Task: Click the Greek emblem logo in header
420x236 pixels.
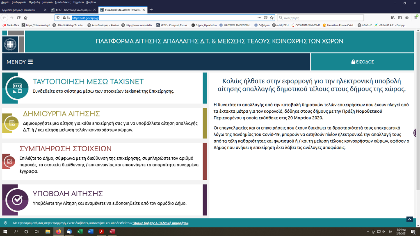Action: (x=9, y=44)
